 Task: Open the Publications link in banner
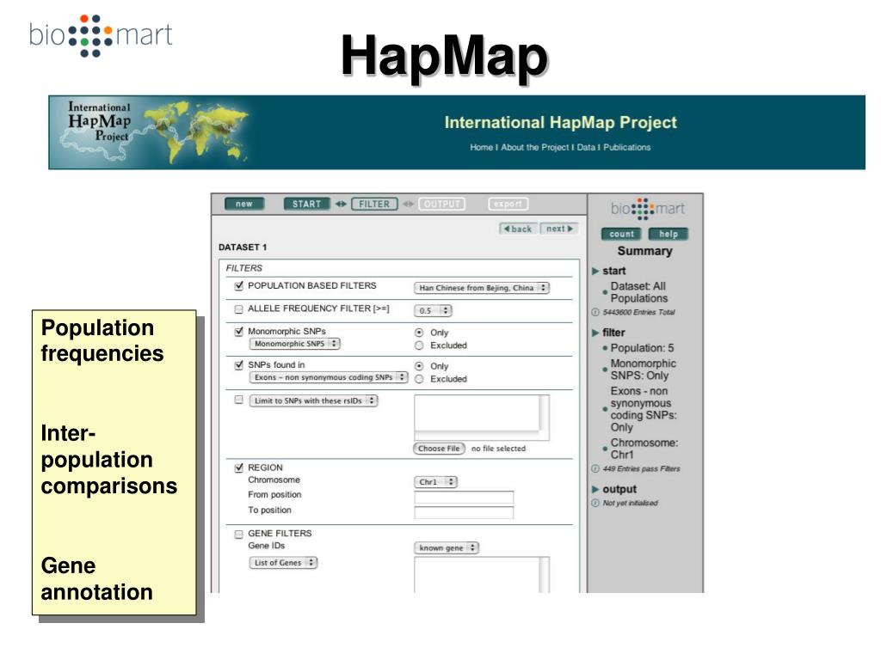627,147
